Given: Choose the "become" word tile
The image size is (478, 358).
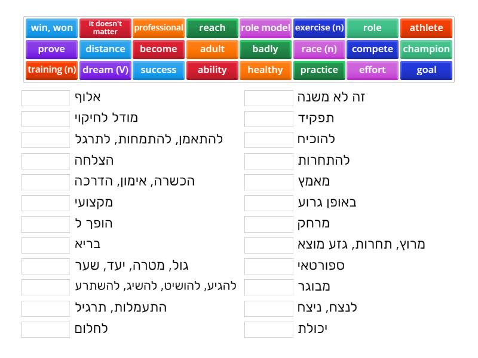Looking at the screenshot, I should click(x=158, y=50).
